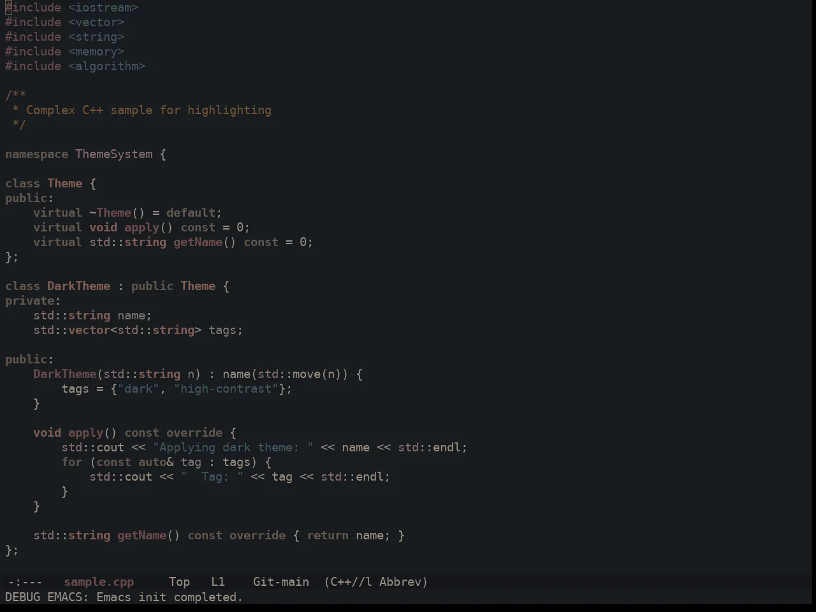The height and width of the screenshot is (612, 816).
Task: Click 'std::move(n)' in the constructor initializer
Action: [x=300, y=374]
